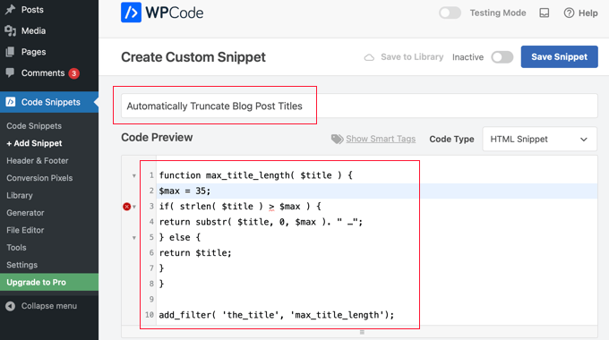Open the notifications inbox icon

(x=545, y=13)
